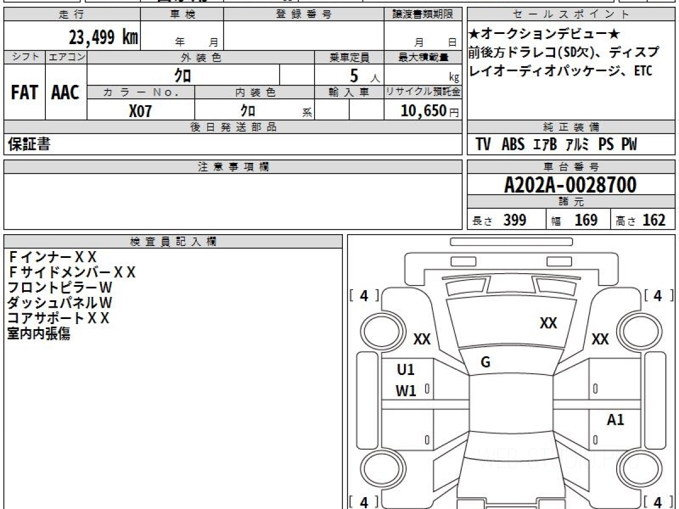Select the PS equipment code
The width and height of the screenshot is (679, 509).
click(x=606, y=145)
